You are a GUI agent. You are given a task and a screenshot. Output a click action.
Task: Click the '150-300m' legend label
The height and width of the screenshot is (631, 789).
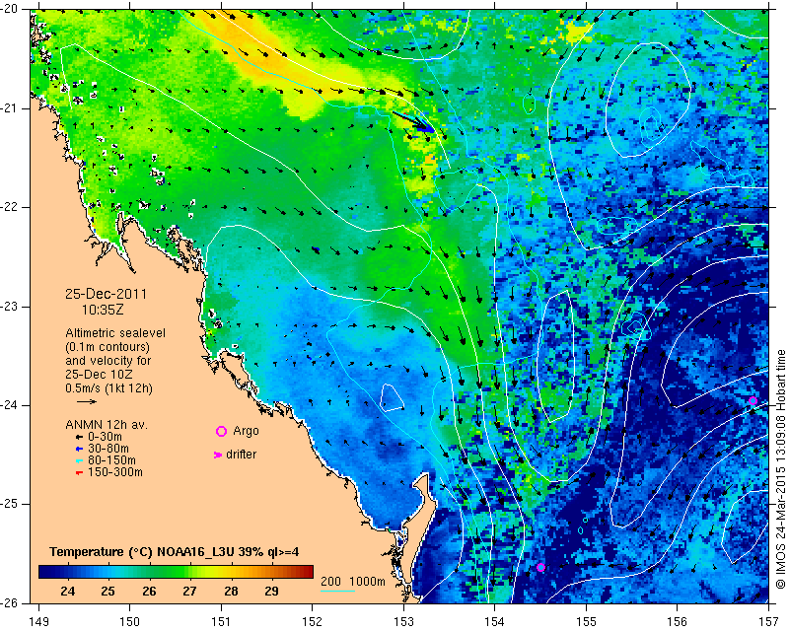click(x=115, y=472)
